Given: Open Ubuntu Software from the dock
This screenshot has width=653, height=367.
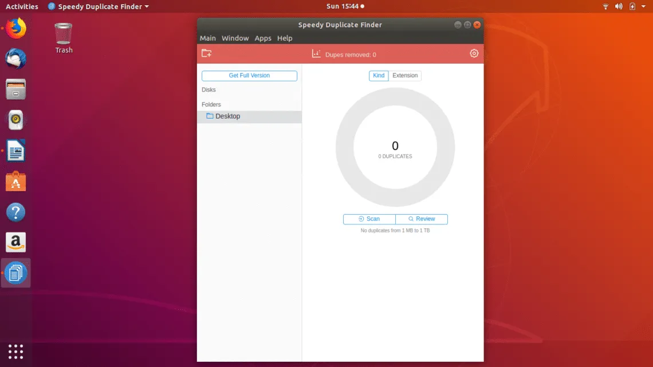Looking at the screenshot, I should tap(16, 182).
